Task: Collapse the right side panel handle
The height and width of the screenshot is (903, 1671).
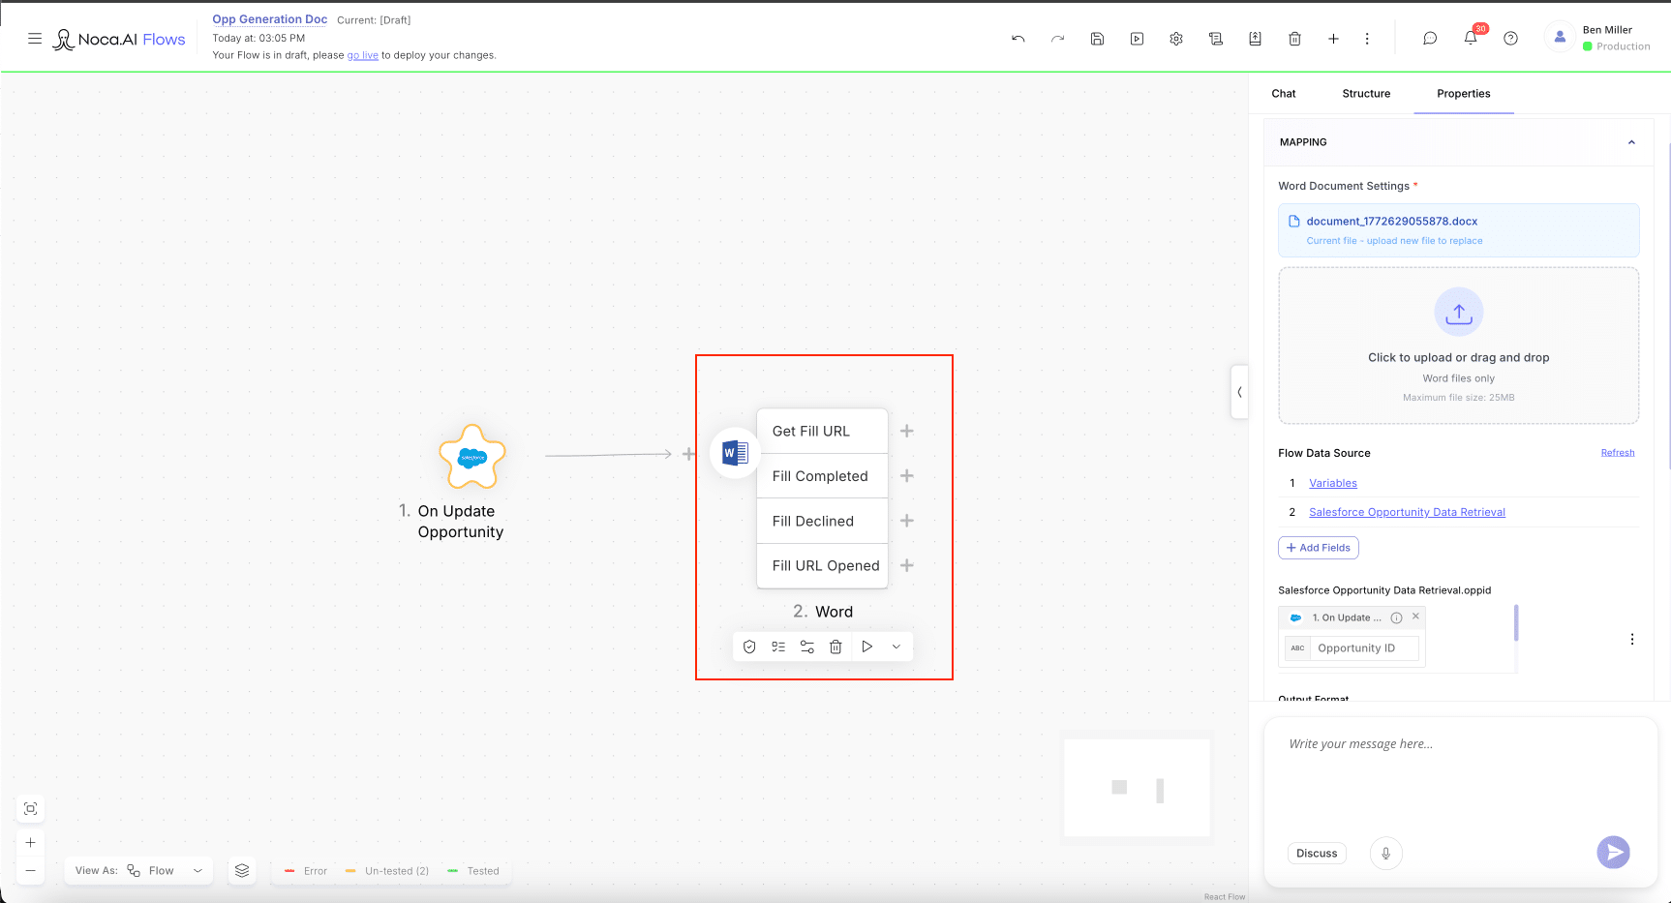Action: click(x=1239, y=392)
